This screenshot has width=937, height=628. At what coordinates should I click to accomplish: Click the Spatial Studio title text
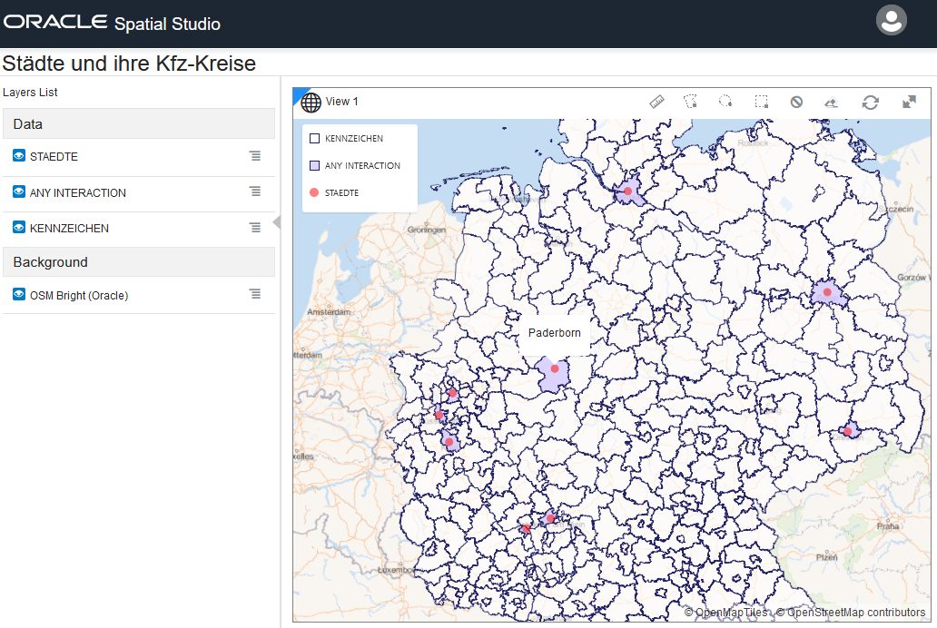click(x=167, y=24)
